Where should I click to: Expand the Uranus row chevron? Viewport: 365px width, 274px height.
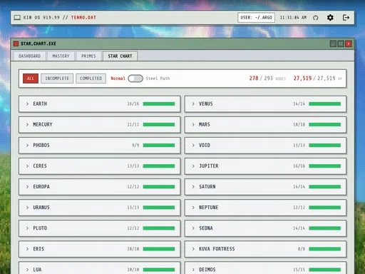[x=27, y=208]
